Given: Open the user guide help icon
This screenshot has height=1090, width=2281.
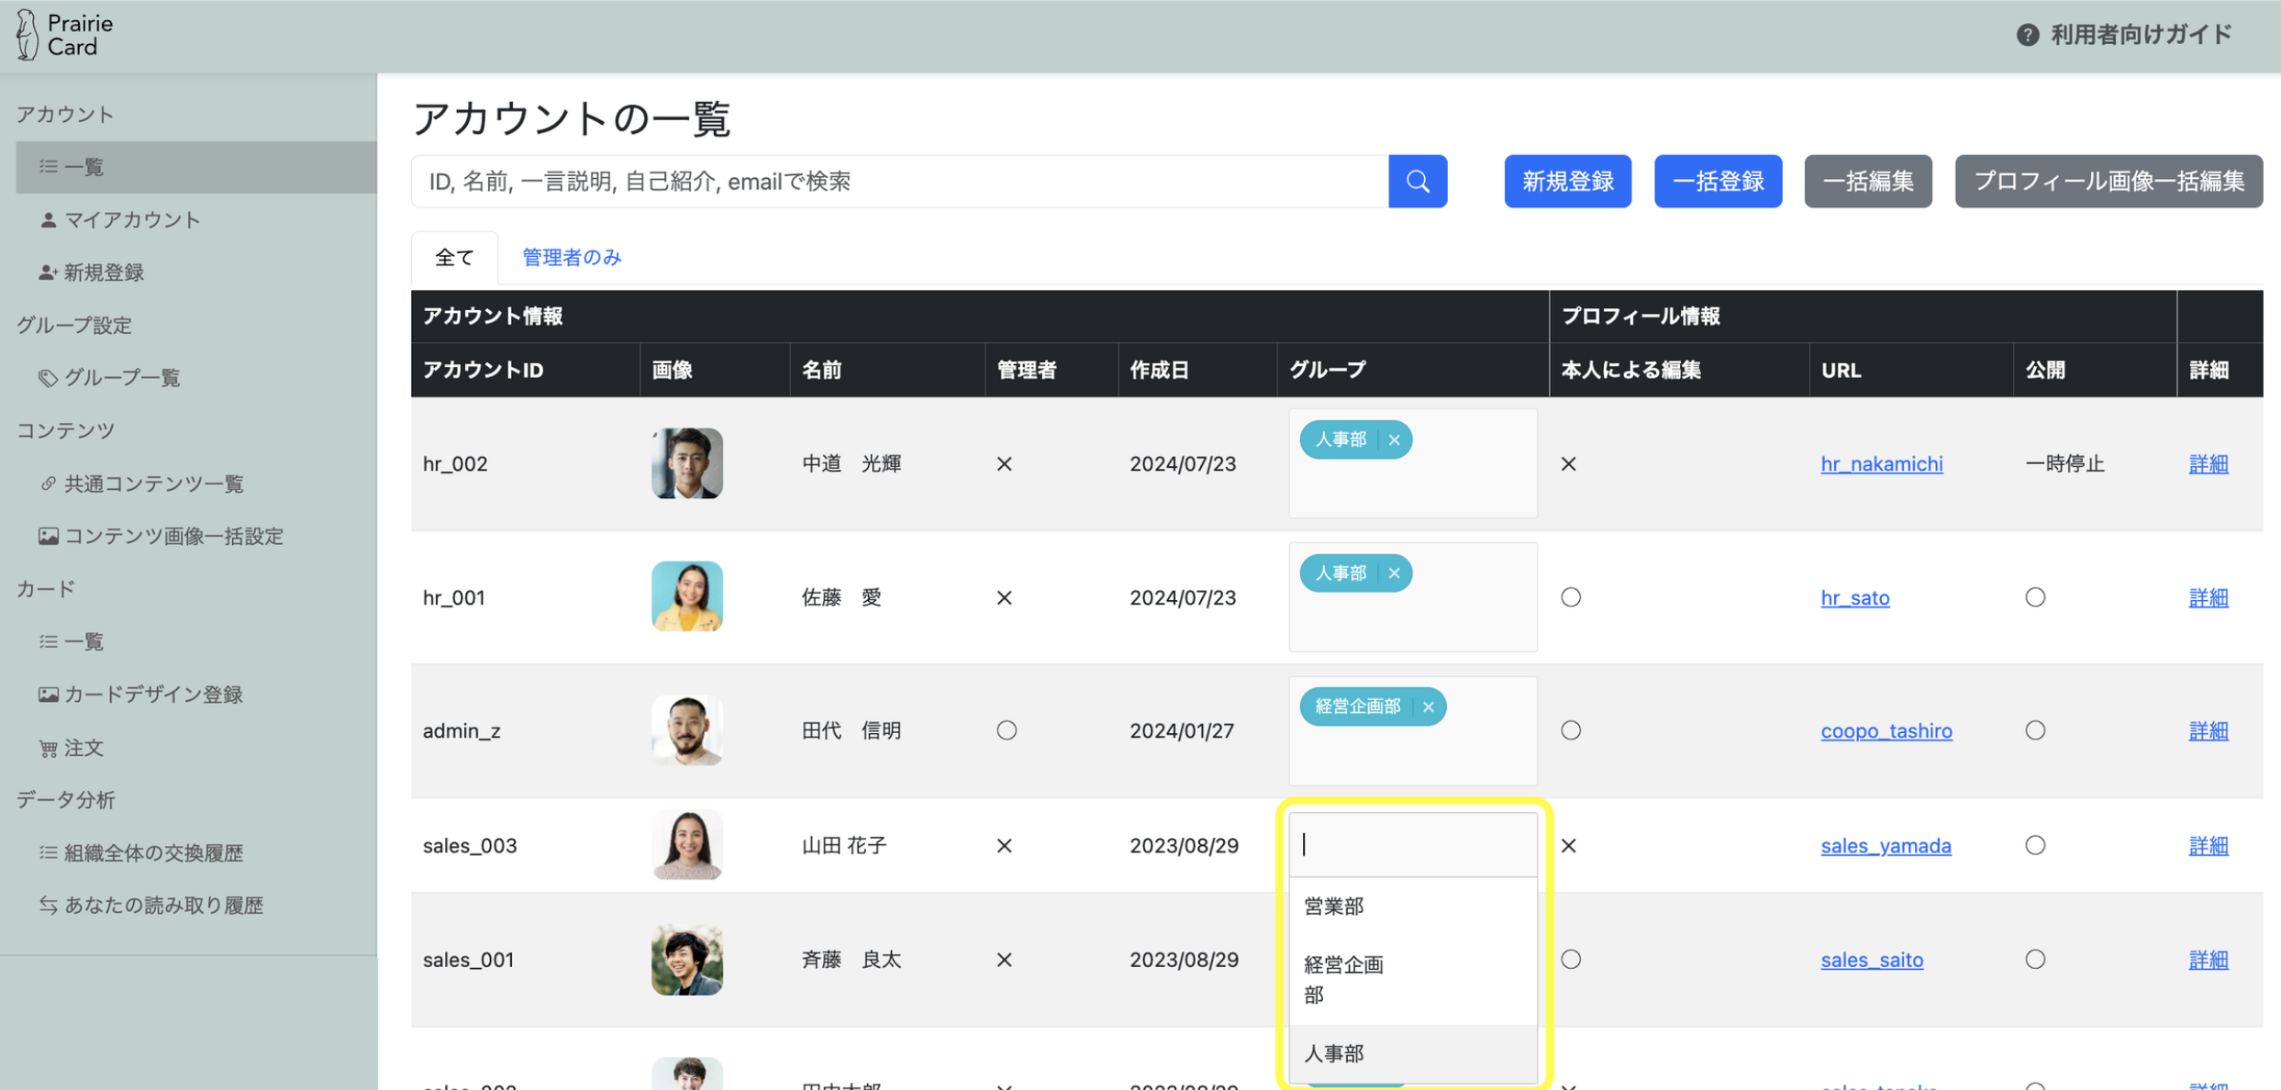Looking at the screenshot, I should point(2027,35).
